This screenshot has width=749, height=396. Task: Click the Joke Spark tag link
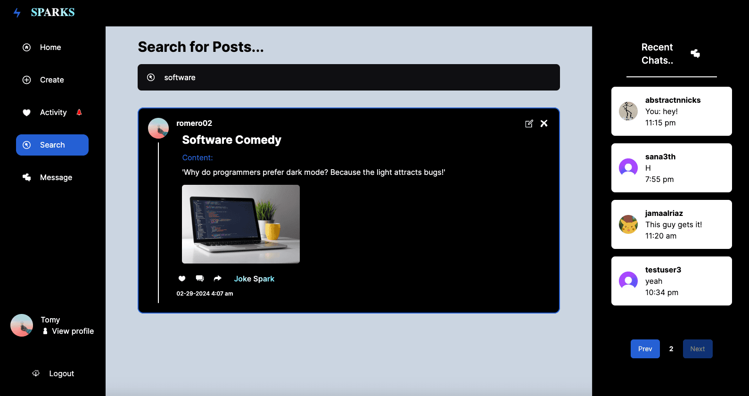click(254, 279)
